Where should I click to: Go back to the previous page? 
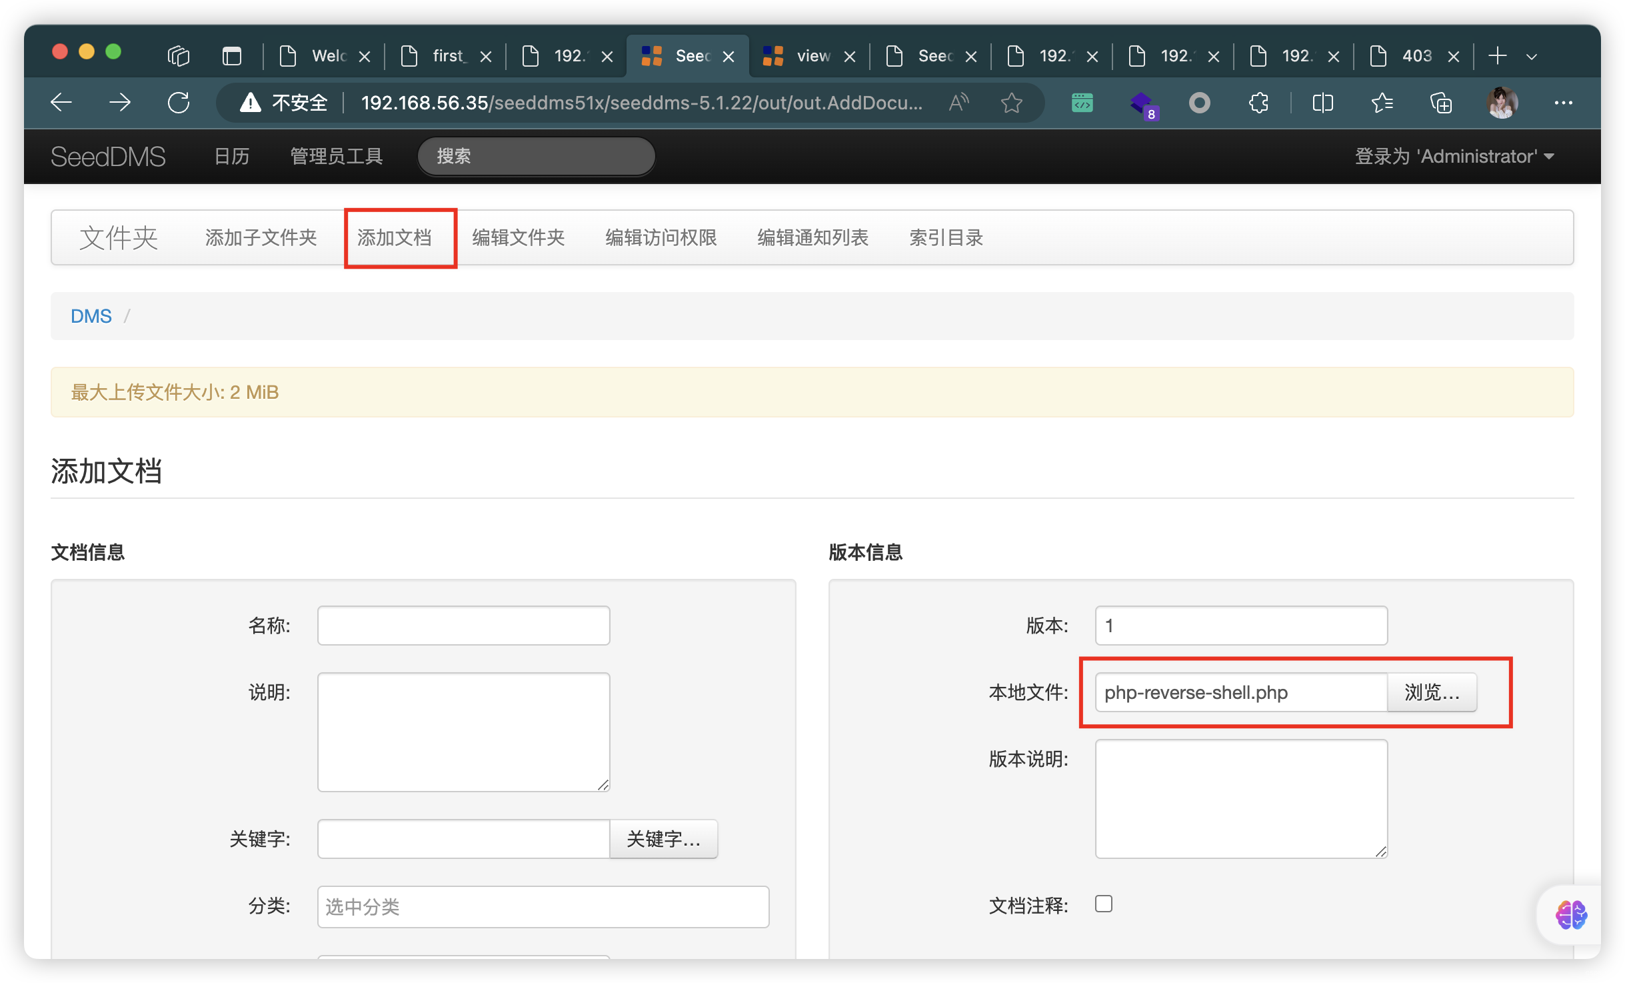coord(61,103)
